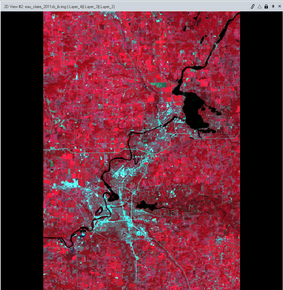Pin the 2D View #2 window
This screenshot has width=283, height=290.
pyautogui.click(x=273, y=7)
